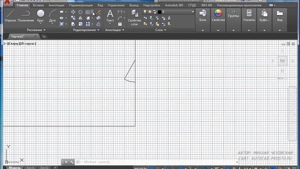Open the Управление ribbon tab
The height and width of the screenshot is (169, 300).
pos(116,5)
